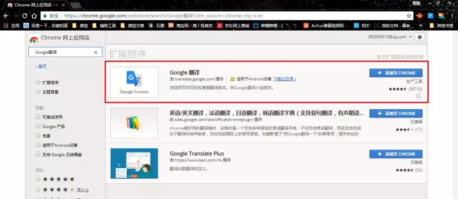
Task: Add the 英语/英文翻译 extension to Chrome
Action: (396, 113)
